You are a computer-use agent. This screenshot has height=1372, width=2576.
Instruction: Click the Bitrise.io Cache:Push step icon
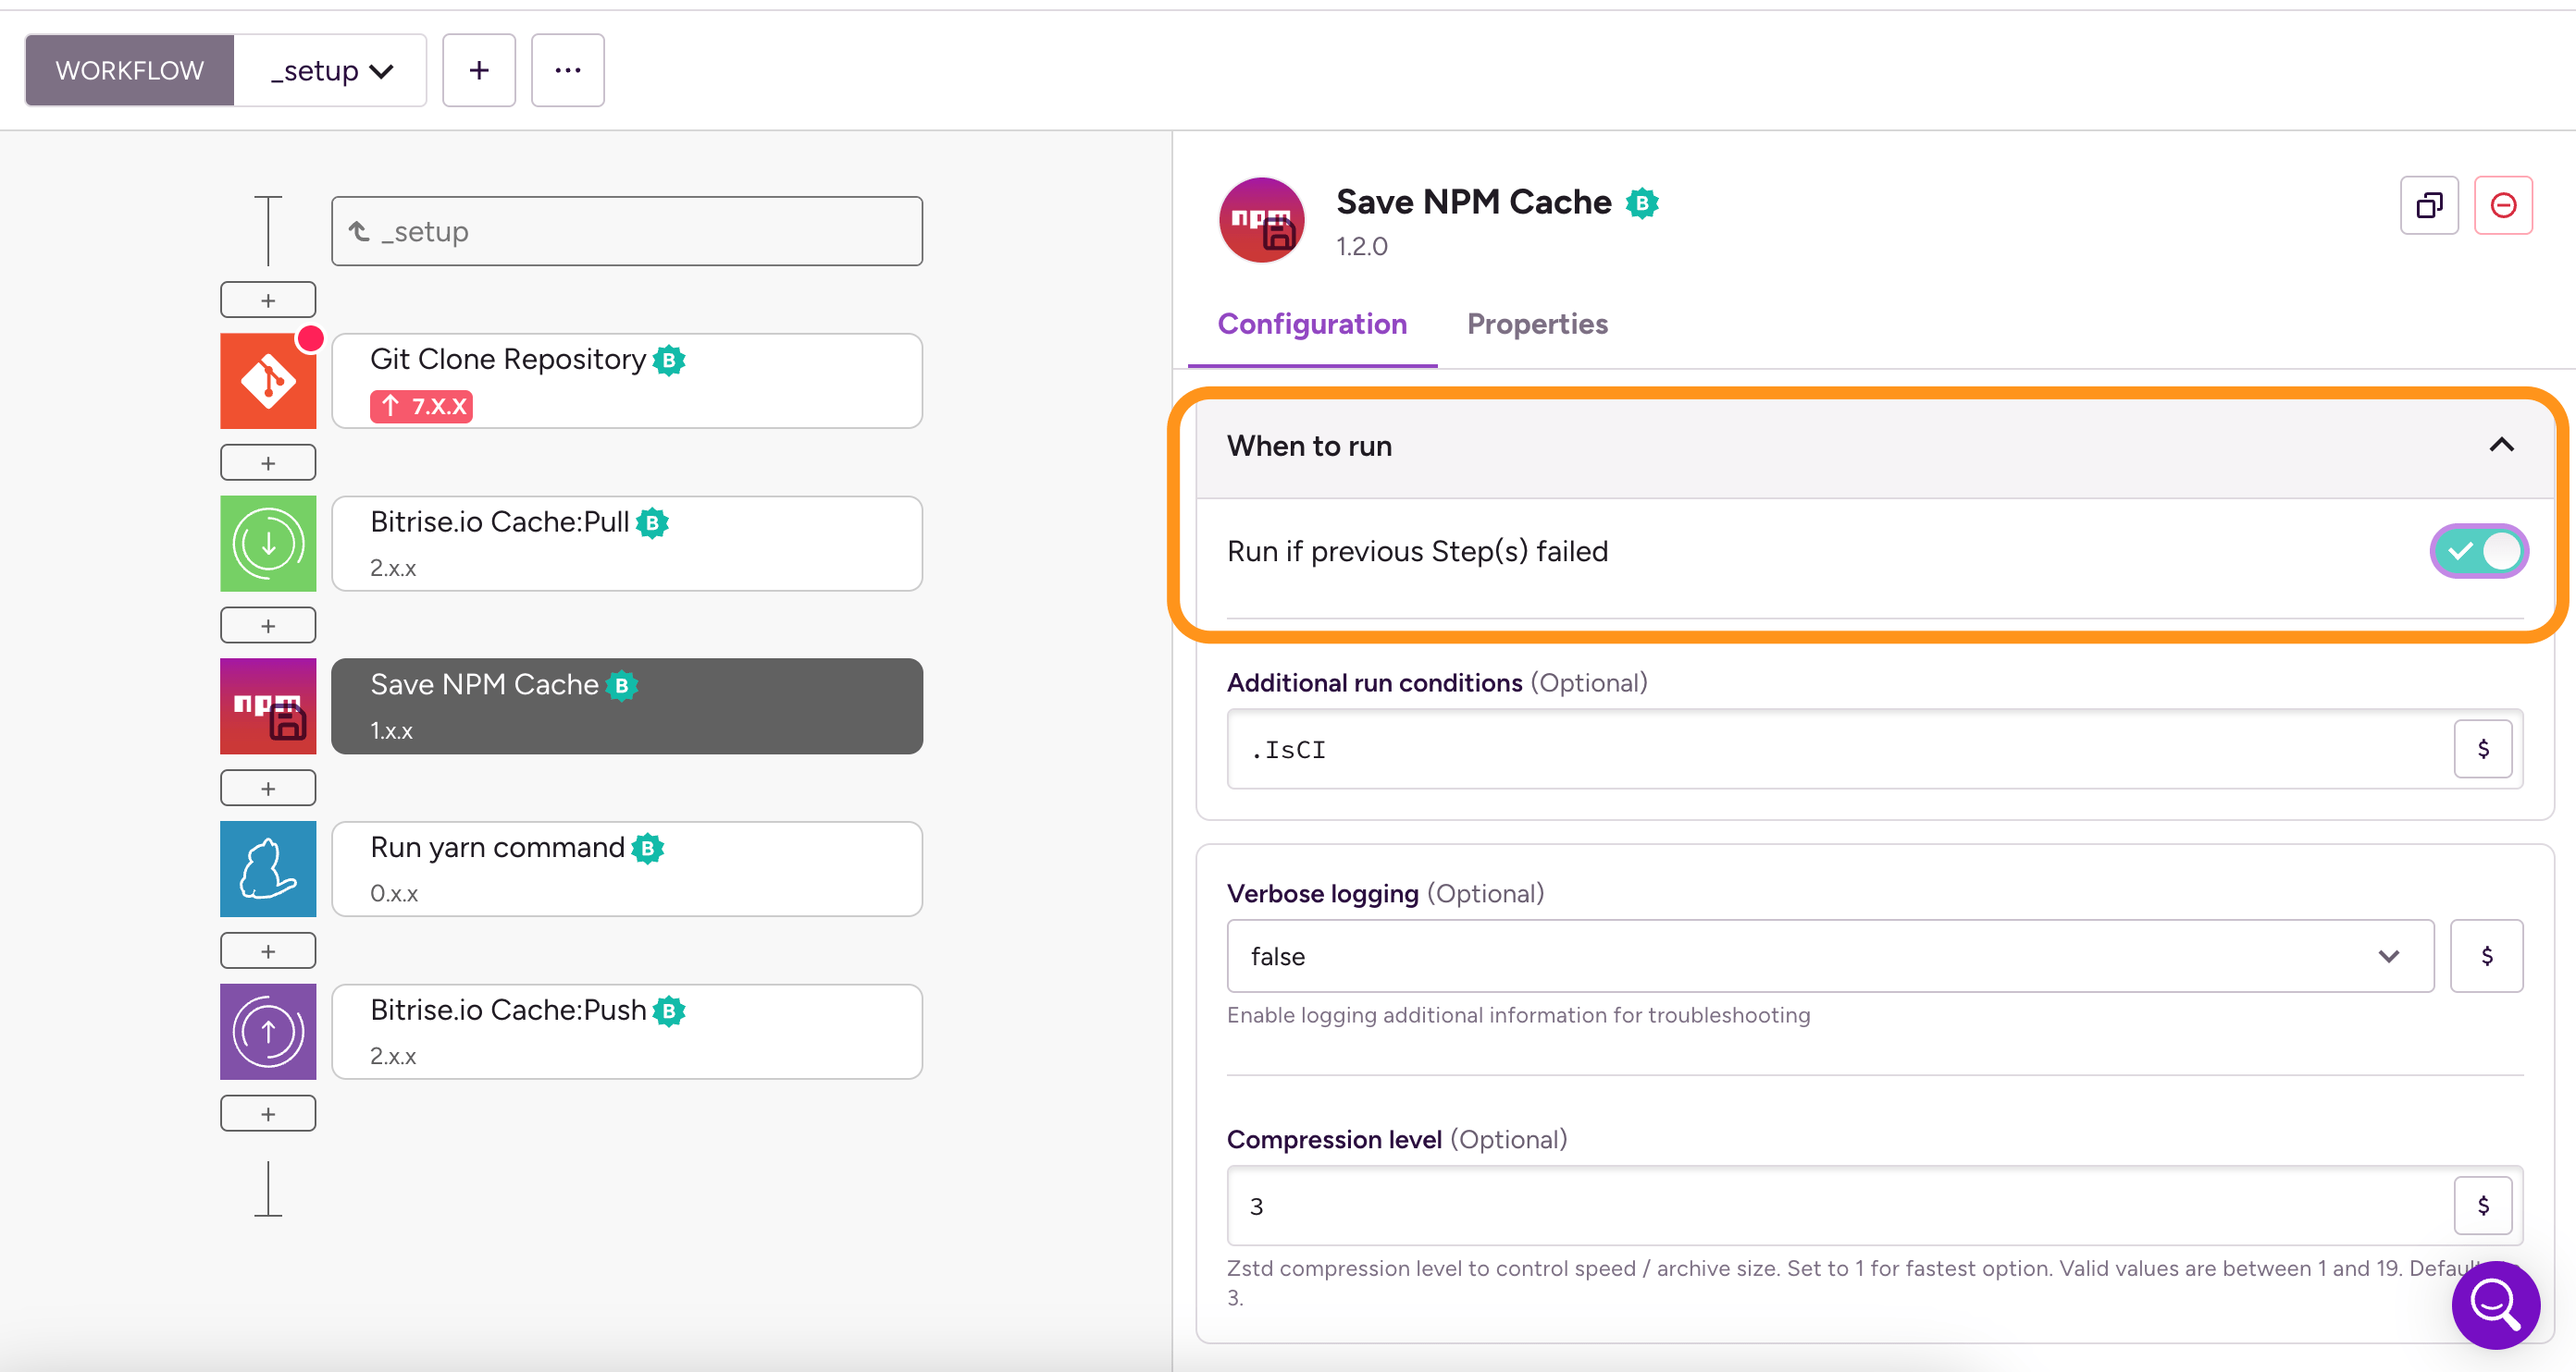[268, 1031]
